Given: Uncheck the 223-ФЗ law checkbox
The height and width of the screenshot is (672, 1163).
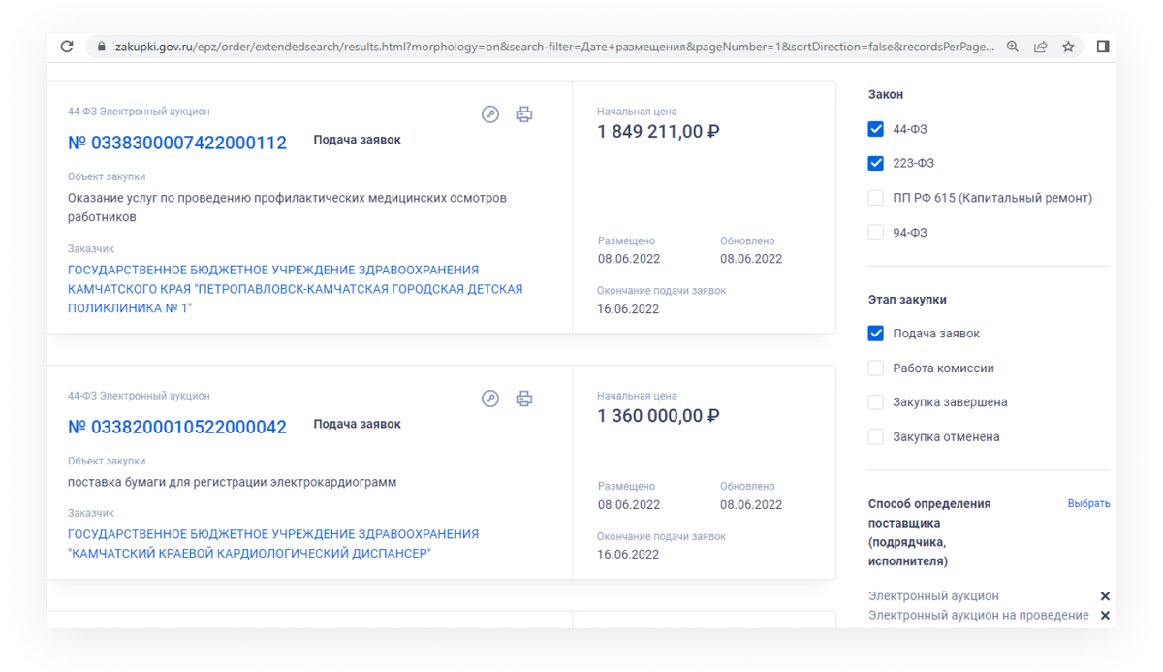Looking at the screenshot, I should point(876,163).
